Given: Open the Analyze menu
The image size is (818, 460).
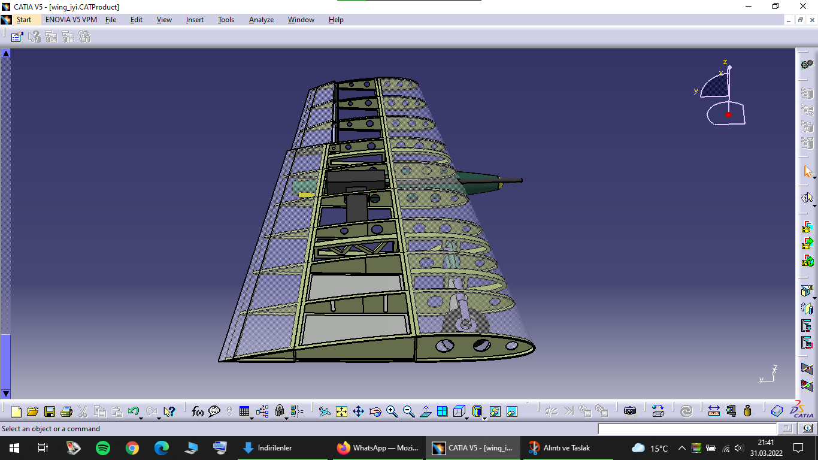Looking at the screenshot, I should tap(261, 20).
